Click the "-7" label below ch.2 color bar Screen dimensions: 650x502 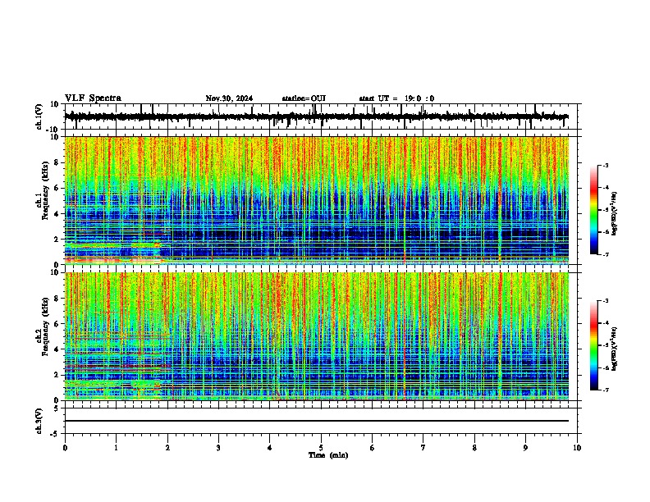tap(605, 390)
